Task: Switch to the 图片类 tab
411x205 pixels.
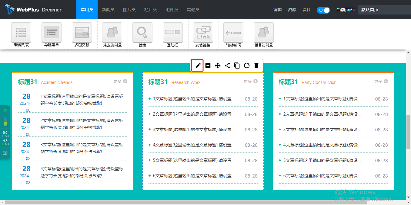Action: [x=129, y=10]
